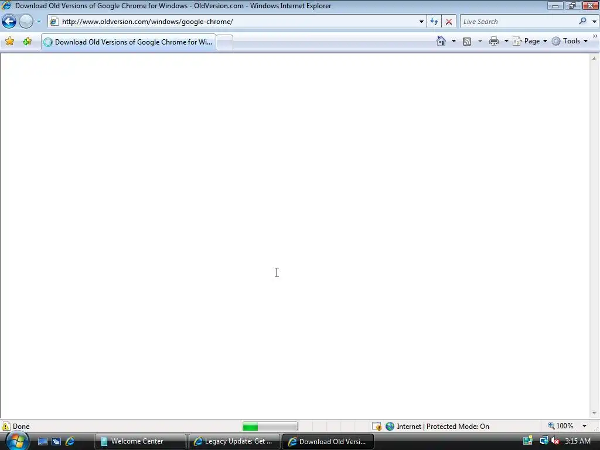The image size is (600, 450).
Task: Click the status bar privacy report icon
Action: (x=377, y=426)
